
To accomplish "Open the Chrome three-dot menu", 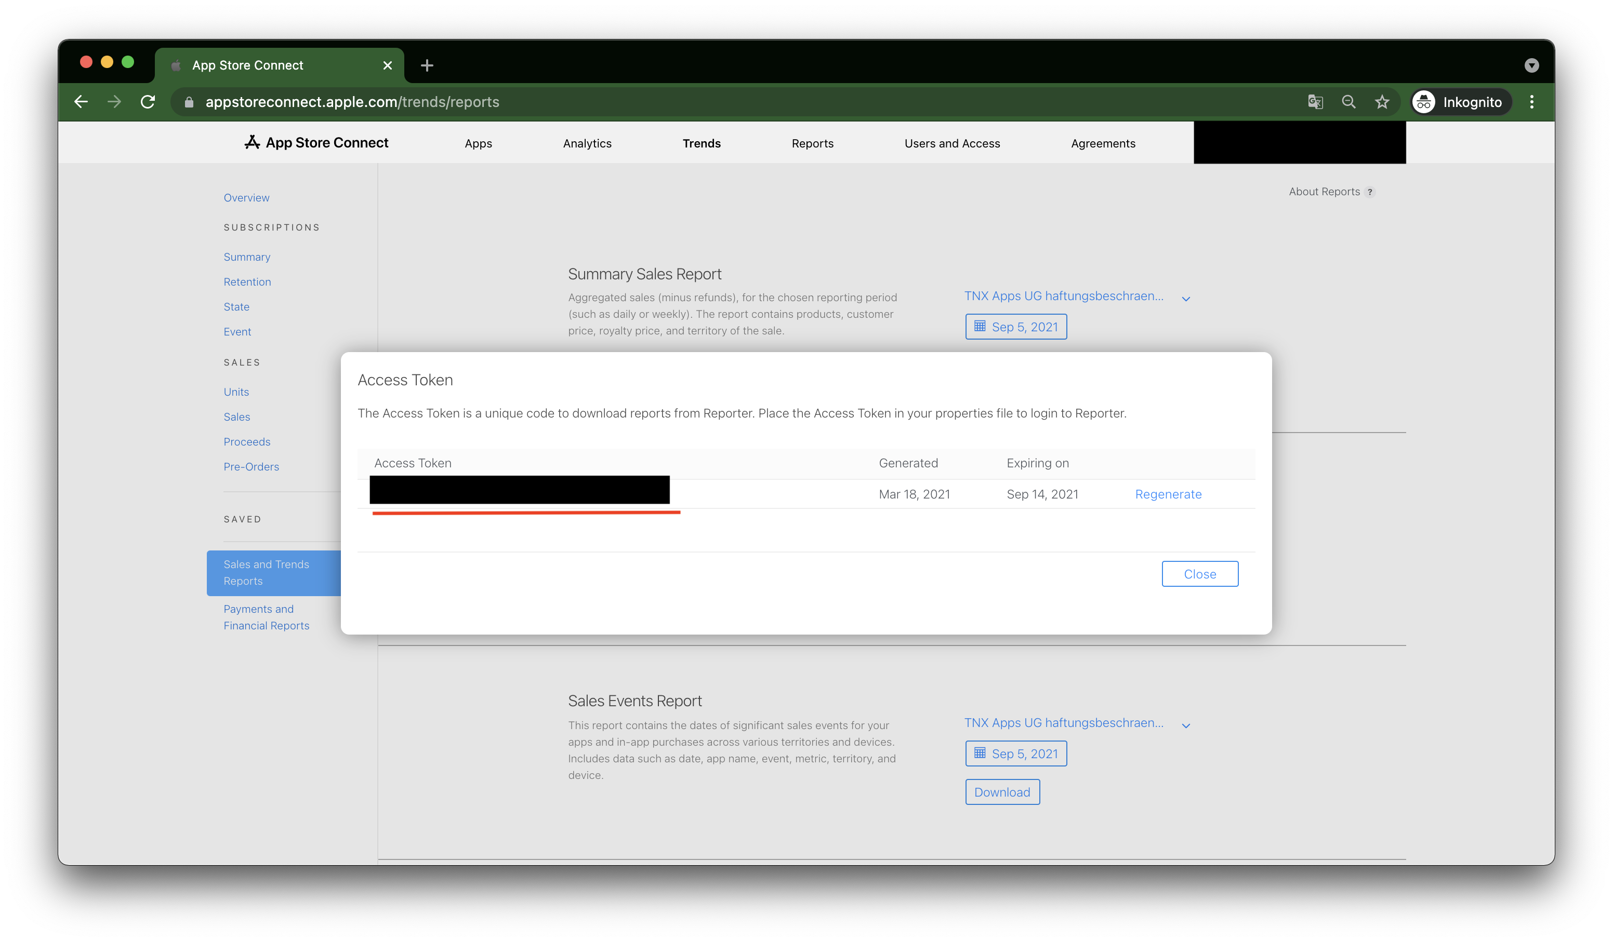I will (1532, 102).
